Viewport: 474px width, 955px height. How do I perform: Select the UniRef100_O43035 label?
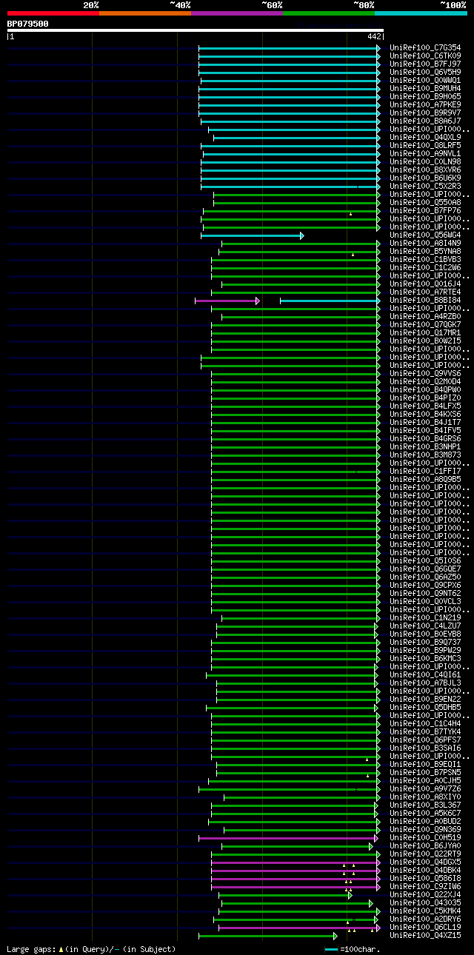click(x=425, y=903)
